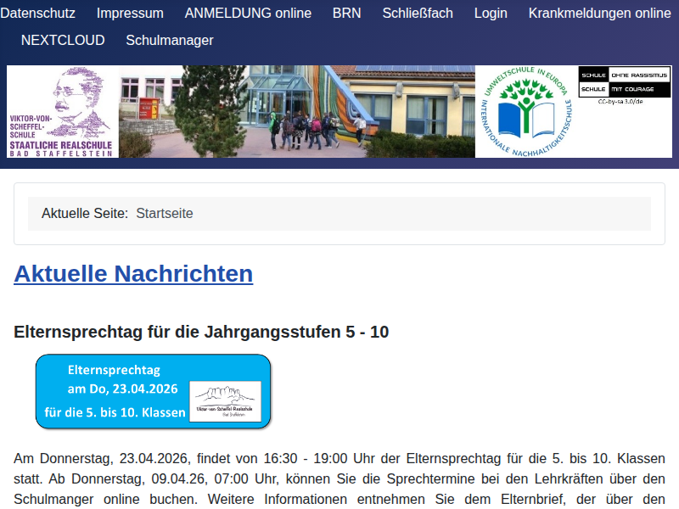This screenshot has width=679, height=509.
Task: Click the Aktuelle Seite breadcrumb label
Action: click(x=85, y=214)
